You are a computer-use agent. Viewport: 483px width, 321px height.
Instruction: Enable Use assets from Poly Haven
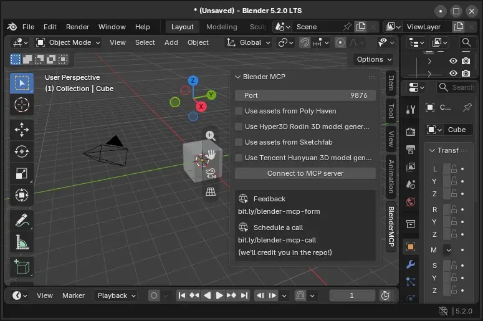(239, 111)
